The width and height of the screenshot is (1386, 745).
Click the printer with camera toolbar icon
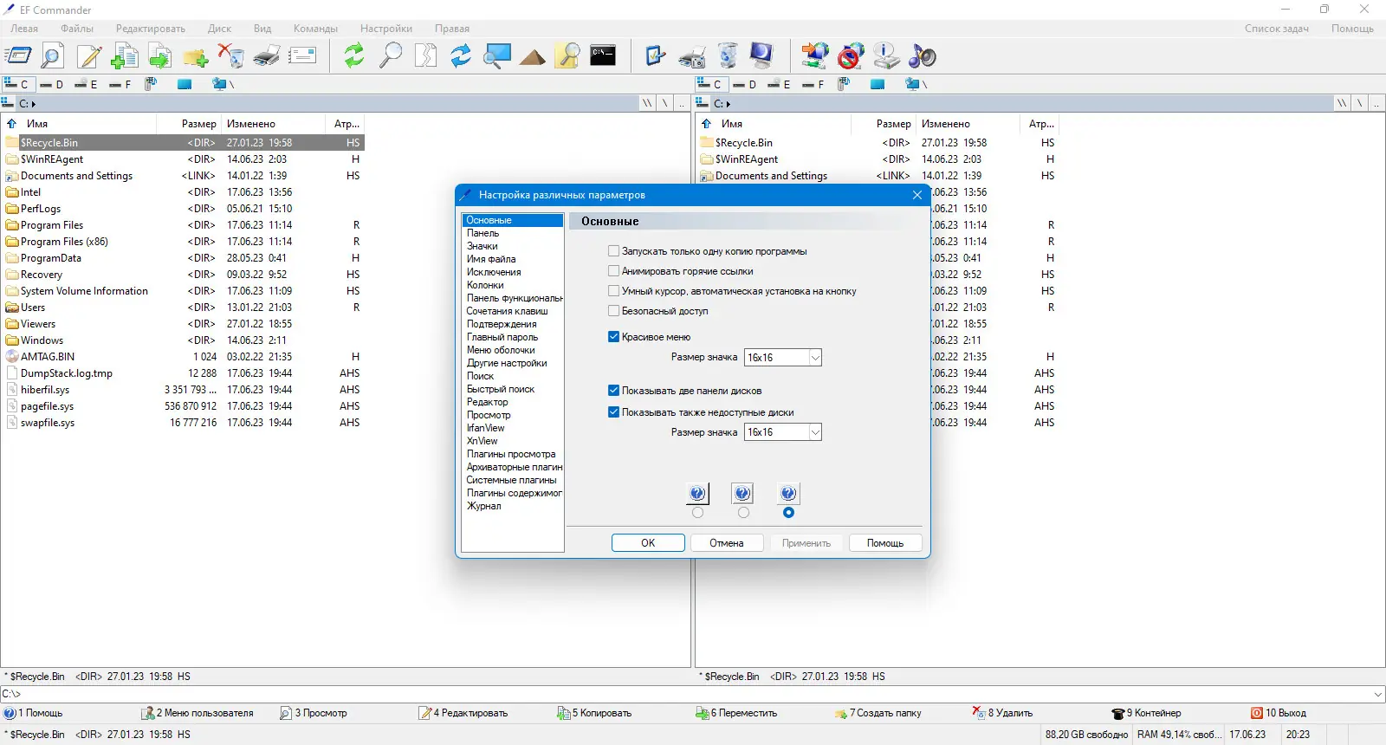click(x=692, y=56)
